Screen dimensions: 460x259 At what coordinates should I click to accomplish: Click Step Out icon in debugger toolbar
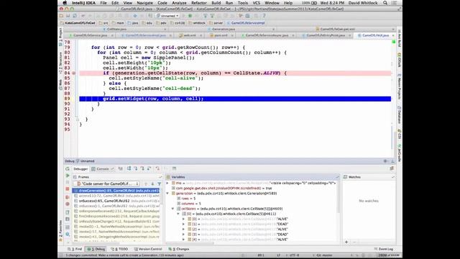coord(149,168)
